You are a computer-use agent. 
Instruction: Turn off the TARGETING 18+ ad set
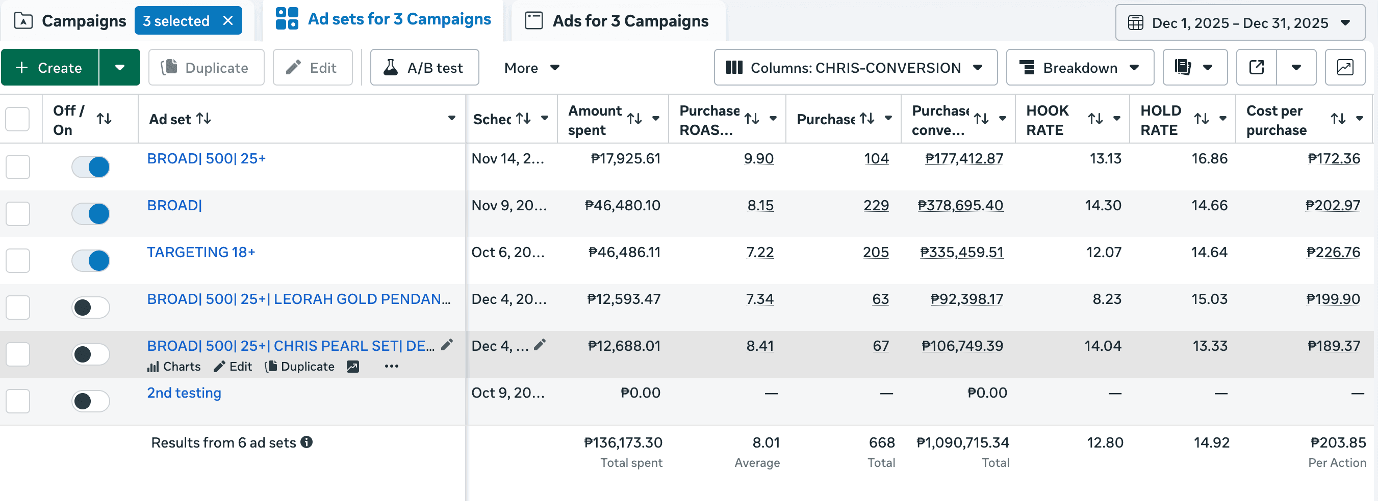[x=90, y=261]
